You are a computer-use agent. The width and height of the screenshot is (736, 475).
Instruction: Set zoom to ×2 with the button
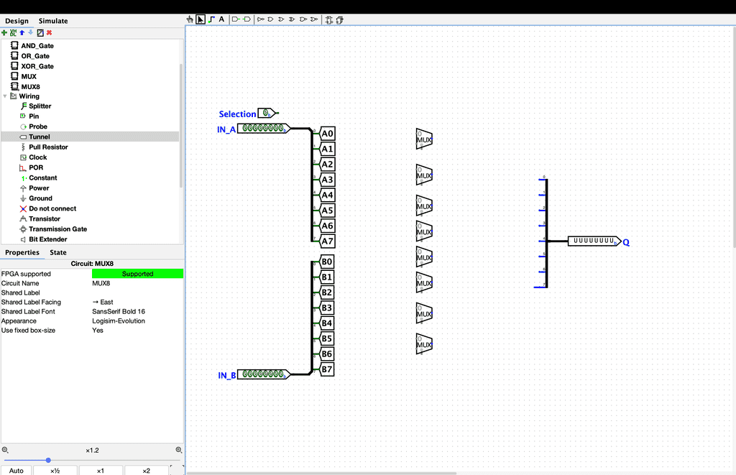(146, 471)
